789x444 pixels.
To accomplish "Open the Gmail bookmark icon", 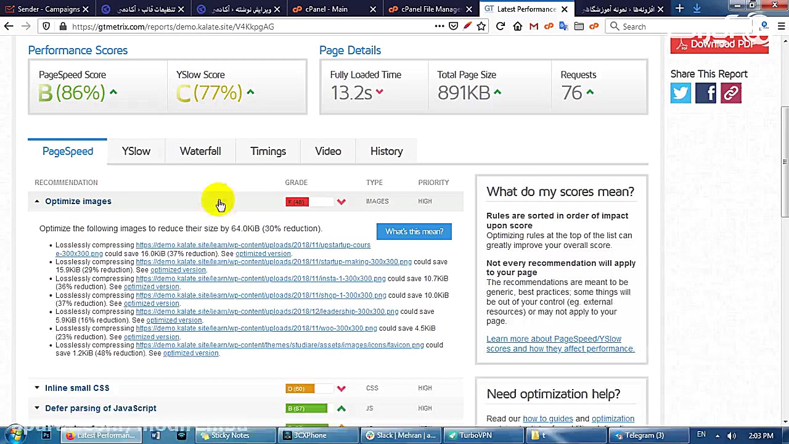I will coord(534,27).
